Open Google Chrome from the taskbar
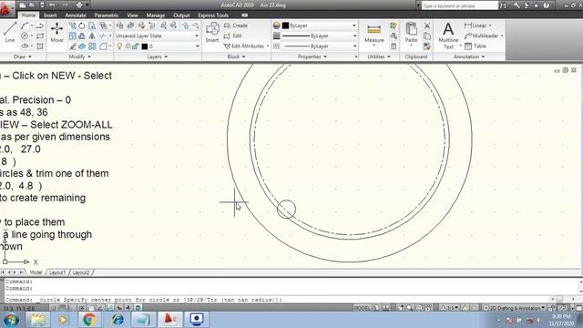This screenshot has width=583, height=328. 89,320
